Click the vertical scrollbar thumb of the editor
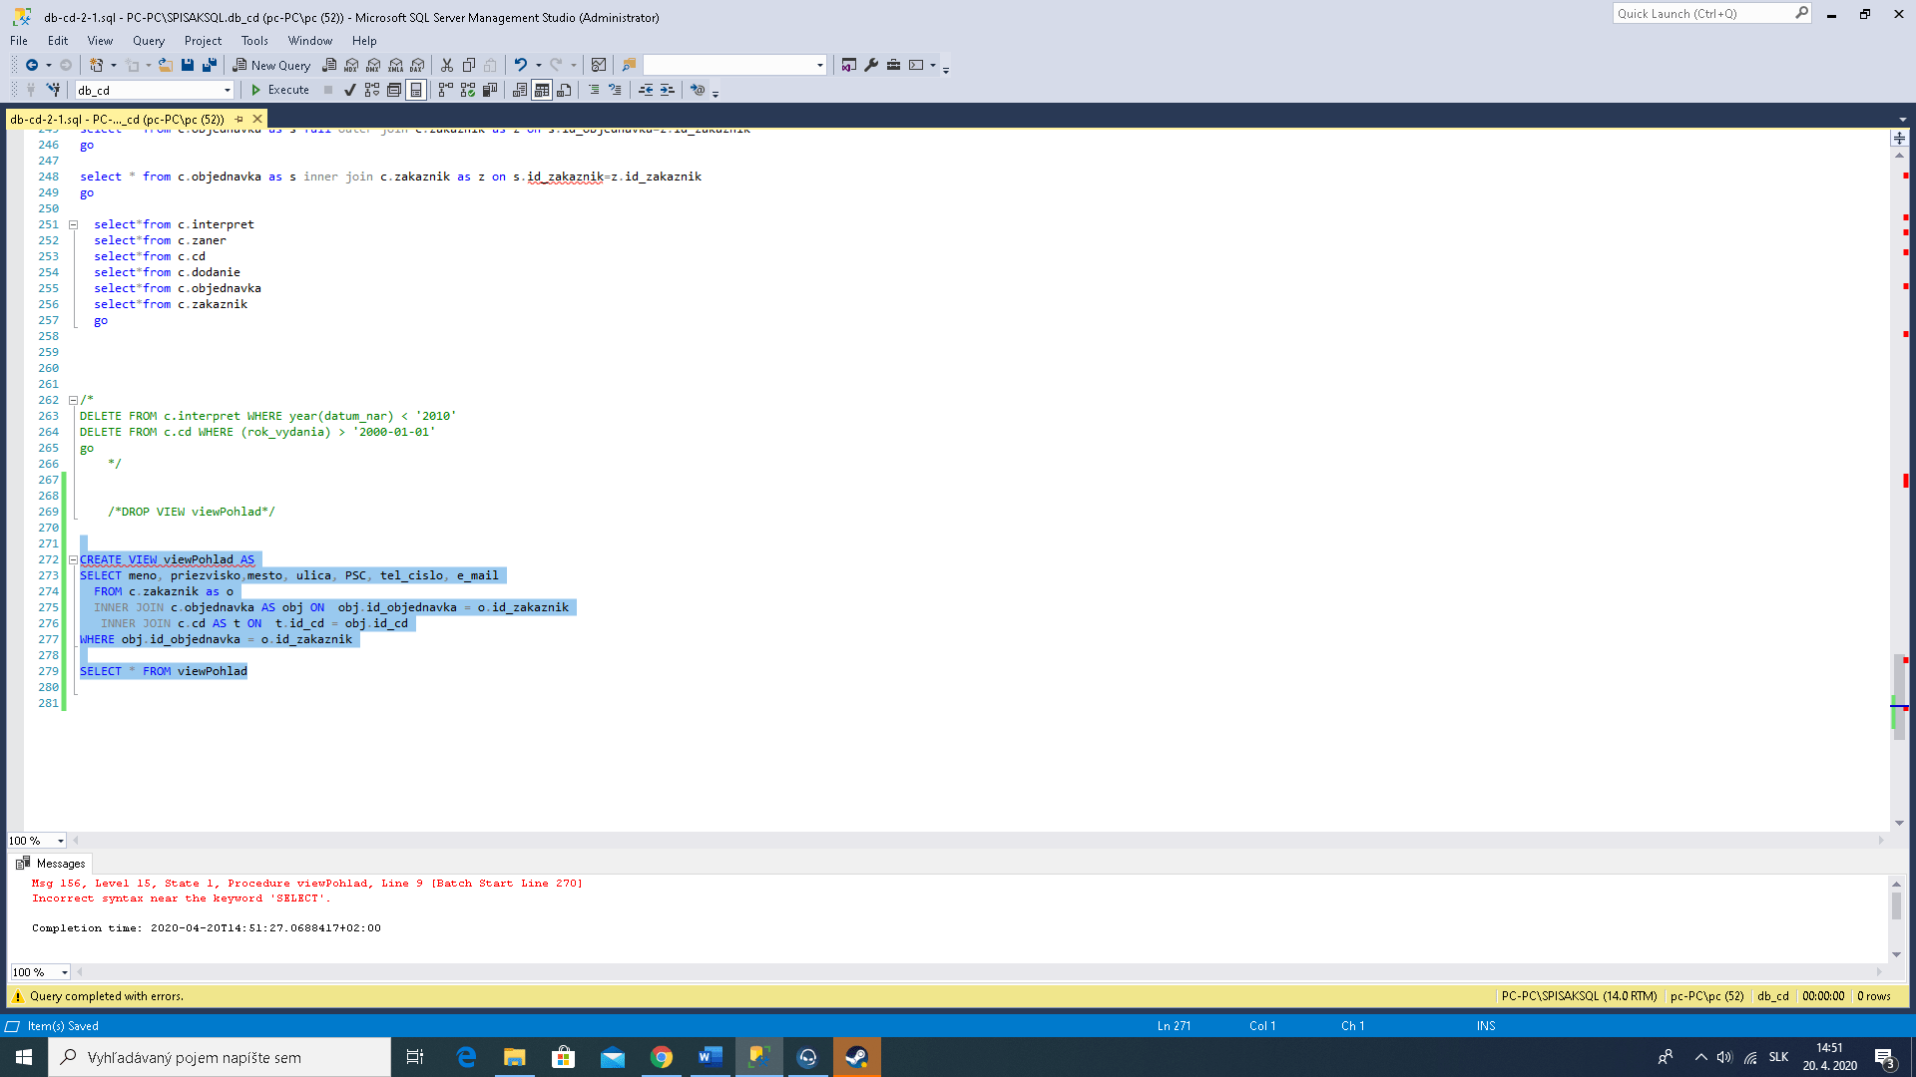Viewport: 1916px width, 1077px height. [1899, 688]
